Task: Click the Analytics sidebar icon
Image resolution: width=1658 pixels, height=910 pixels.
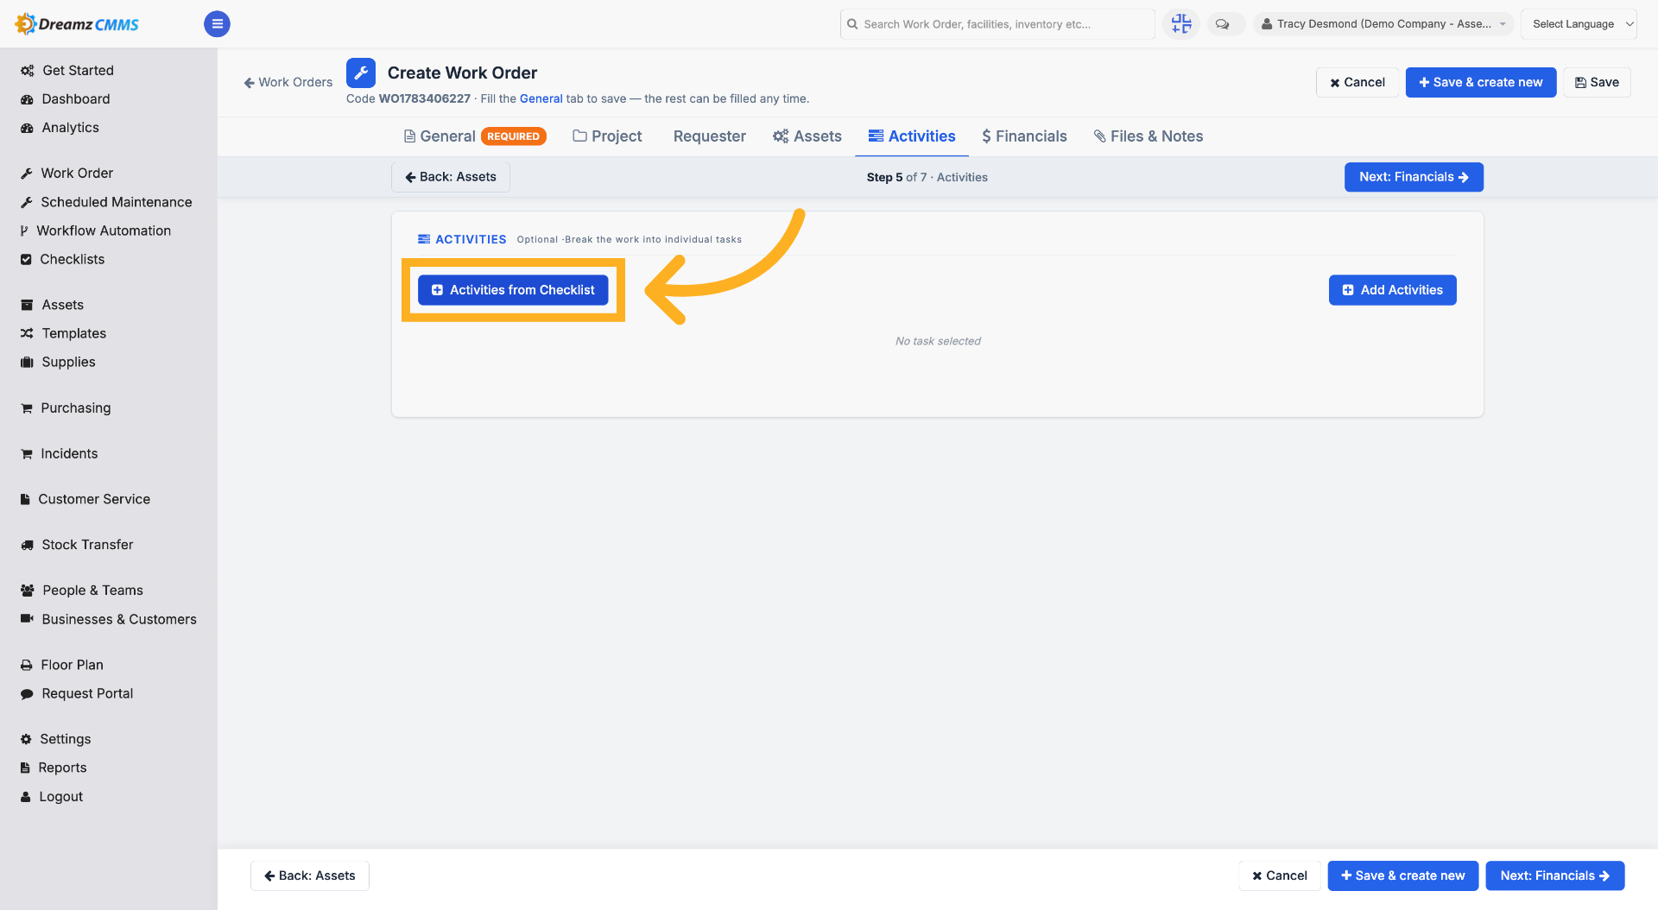Action: [x=27, y=128]
